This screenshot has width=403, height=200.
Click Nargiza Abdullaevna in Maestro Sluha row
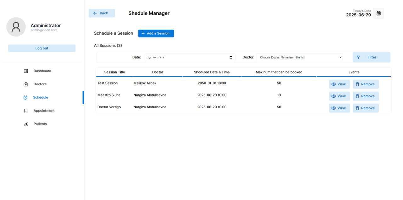tap(150, 95)
